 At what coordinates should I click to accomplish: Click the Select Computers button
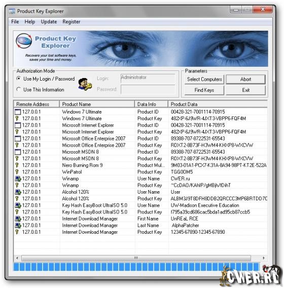pyautogui.click(x=204, y=79)
